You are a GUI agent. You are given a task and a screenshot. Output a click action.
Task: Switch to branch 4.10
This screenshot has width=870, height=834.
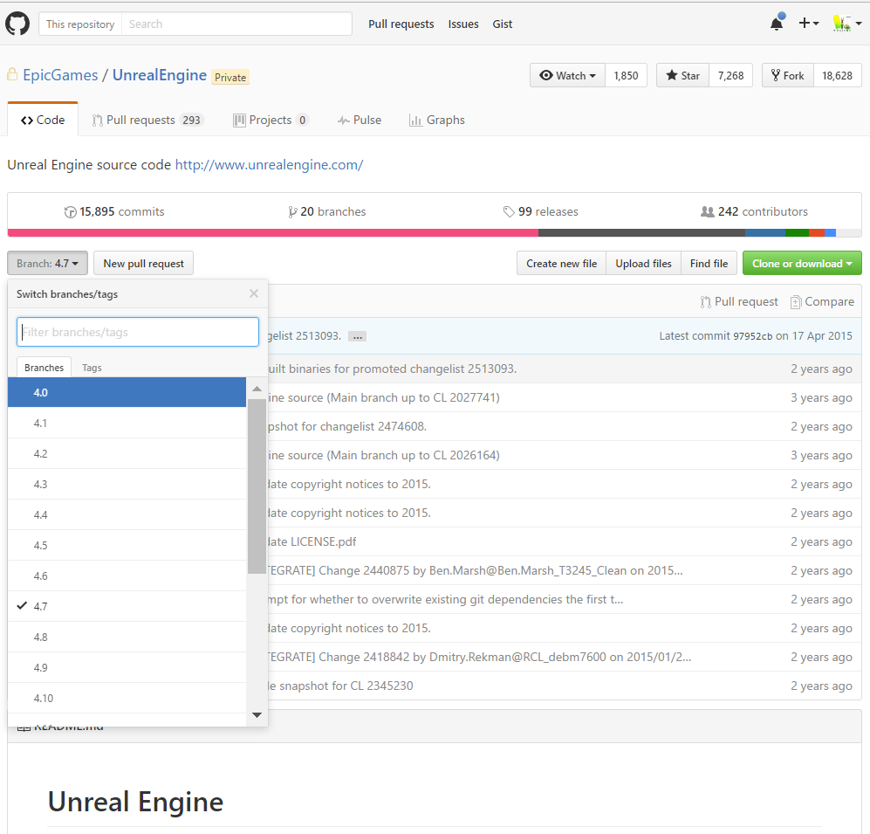point(127,698)
